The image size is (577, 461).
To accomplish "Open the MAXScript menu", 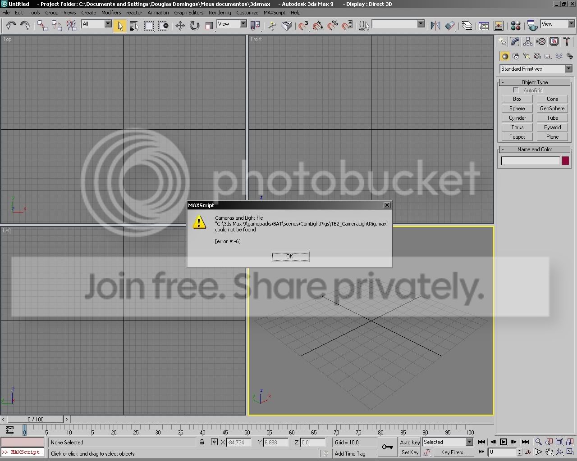I will (275, 13).
